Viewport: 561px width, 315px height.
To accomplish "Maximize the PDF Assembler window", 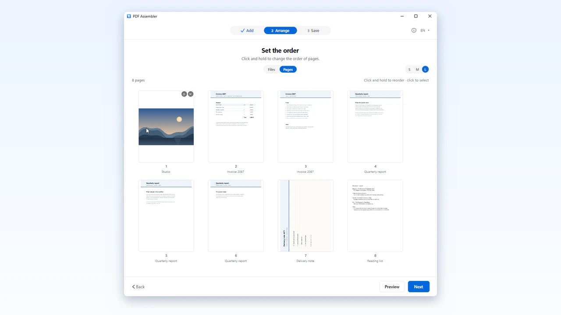I will click(x=416, y=16).
